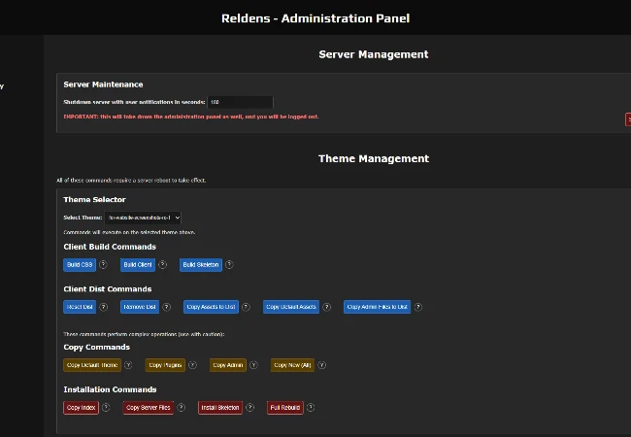Image resolution: width=631 pixels, height=437 pixels.
Task: Click the Theme Selector section title
Action: [x=94, y=200]
